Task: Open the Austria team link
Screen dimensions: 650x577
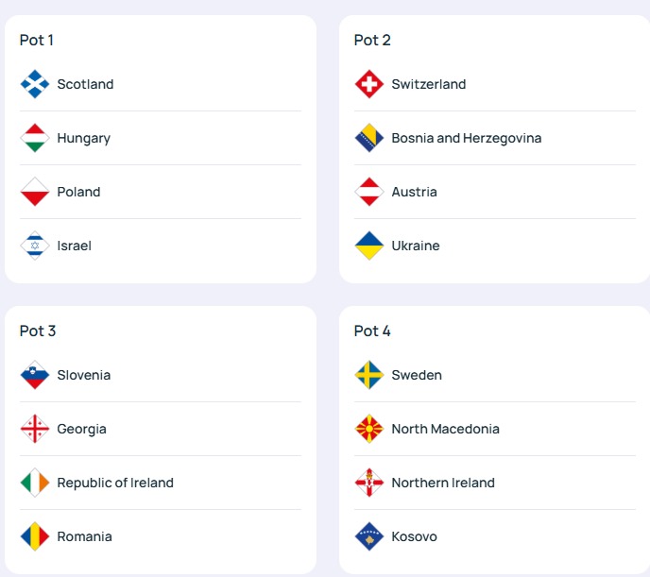Action: [x=414, y=192]
